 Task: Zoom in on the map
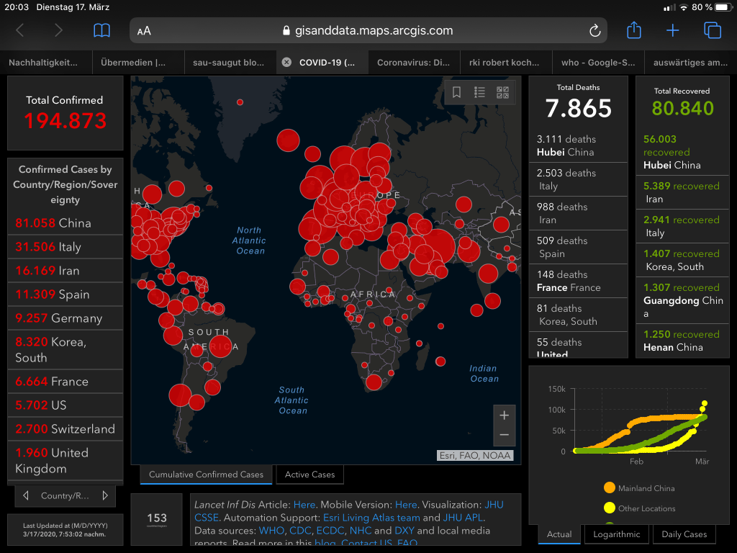(504, 415)
